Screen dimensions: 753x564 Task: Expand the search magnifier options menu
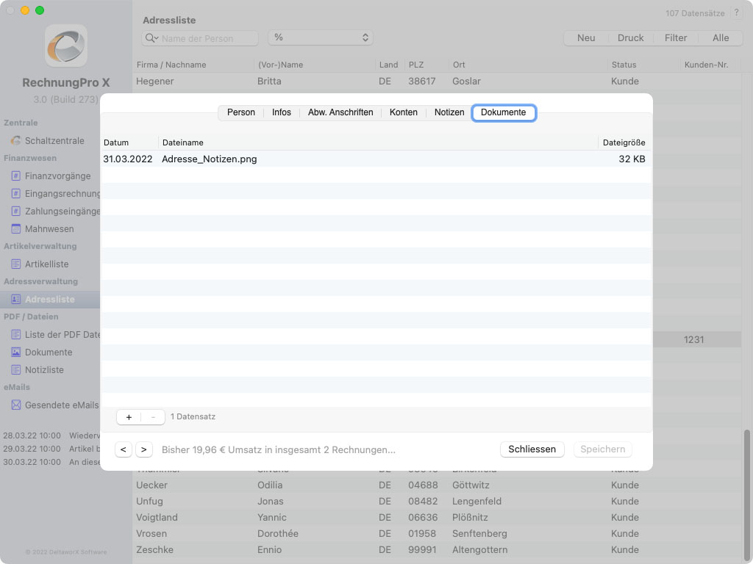click(151, 38)
